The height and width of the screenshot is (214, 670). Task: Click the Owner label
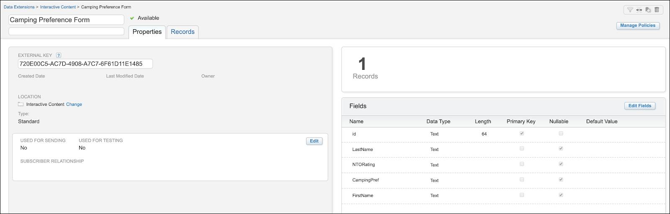point(208,76)
